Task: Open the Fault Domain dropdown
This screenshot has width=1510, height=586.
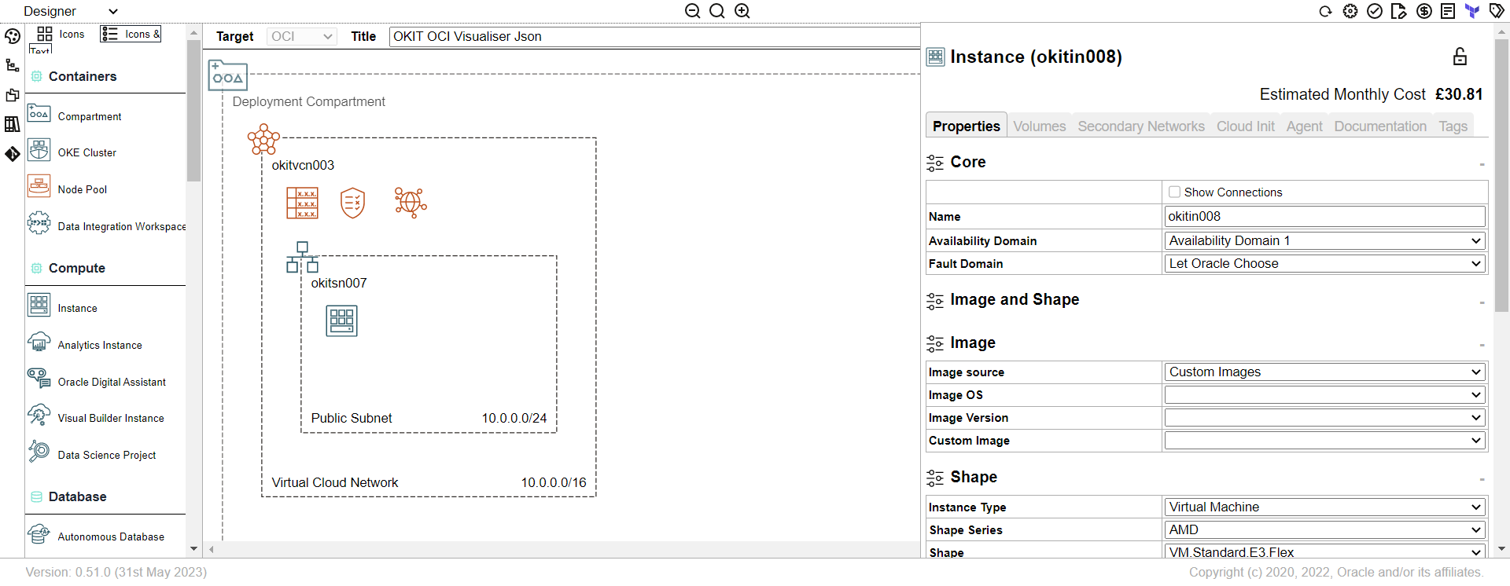Action: pyautogui.click(x=1325, y=263)
